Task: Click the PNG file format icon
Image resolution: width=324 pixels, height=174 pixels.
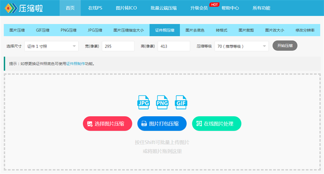Action: 162,102
